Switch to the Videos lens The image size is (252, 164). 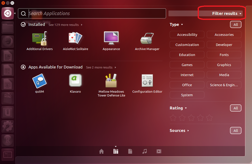(159, 151)
